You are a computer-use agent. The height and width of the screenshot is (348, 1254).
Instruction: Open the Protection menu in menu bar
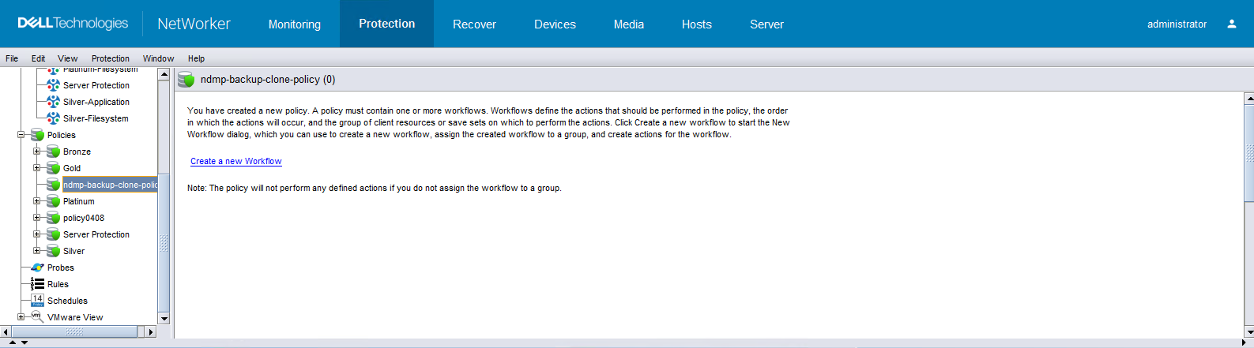(110, 58)
